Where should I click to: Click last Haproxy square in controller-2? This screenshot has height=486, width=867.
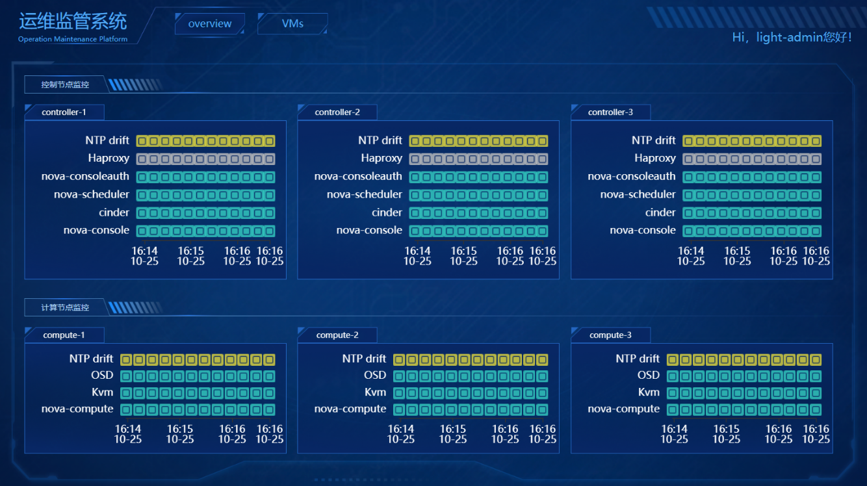[x=543, y=159]
